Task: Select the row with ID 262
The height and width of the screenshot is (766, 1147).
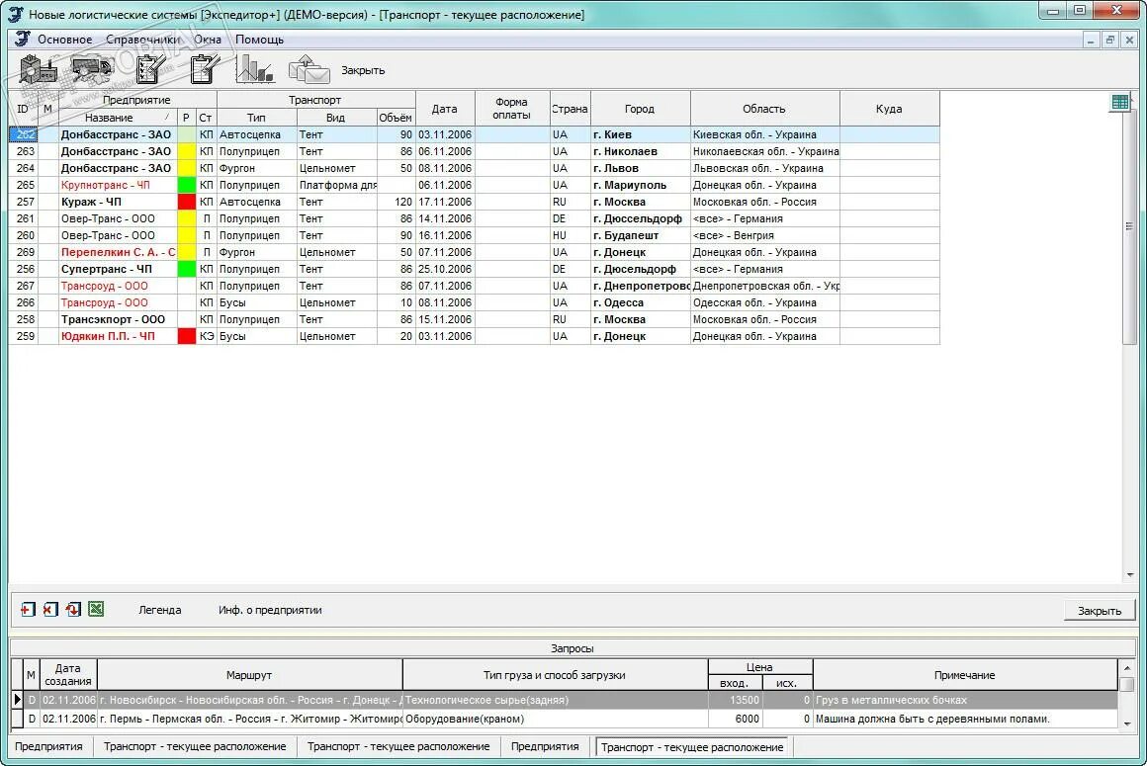Action: [474, 134]
